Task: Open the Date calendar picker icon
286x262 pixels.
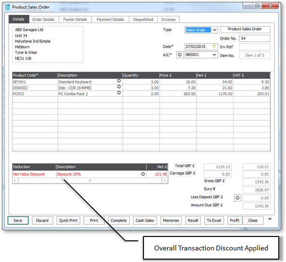Action: [215, 47]
